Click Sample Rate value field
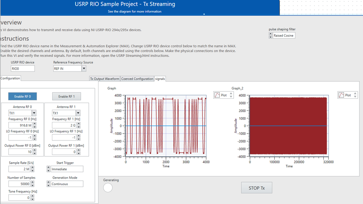The height and width of the screenshot is (204, 363). point(19,169)
